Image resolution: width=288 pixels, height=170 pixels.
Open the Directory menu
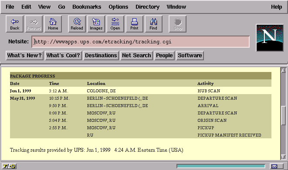point(147,7)
